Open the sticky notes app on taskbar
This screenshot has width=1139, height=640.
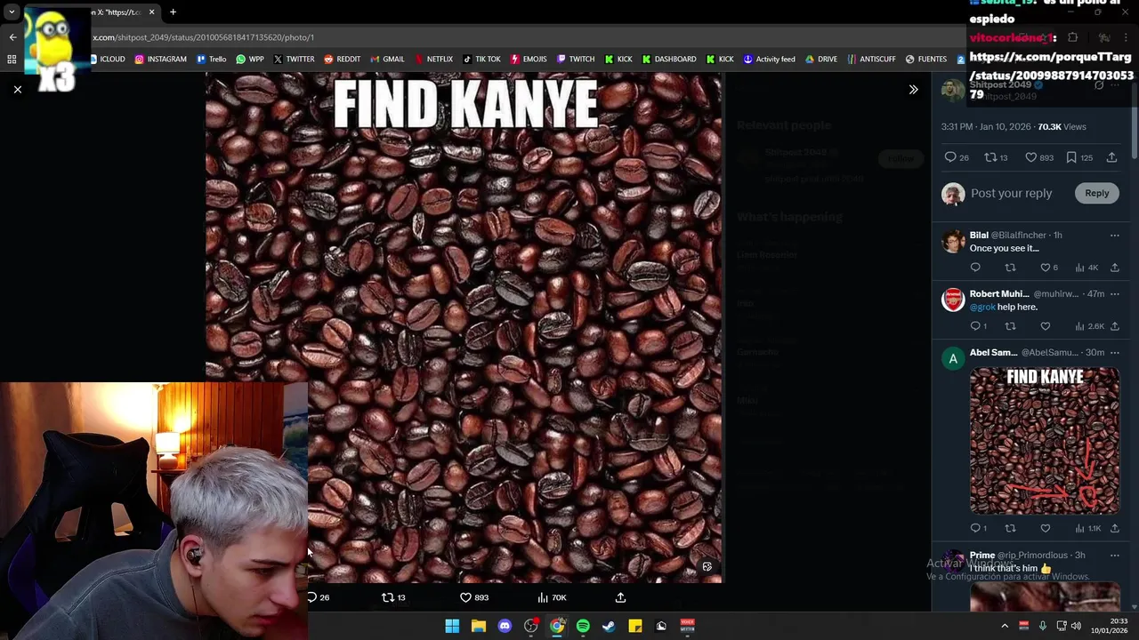pos(634,626)
